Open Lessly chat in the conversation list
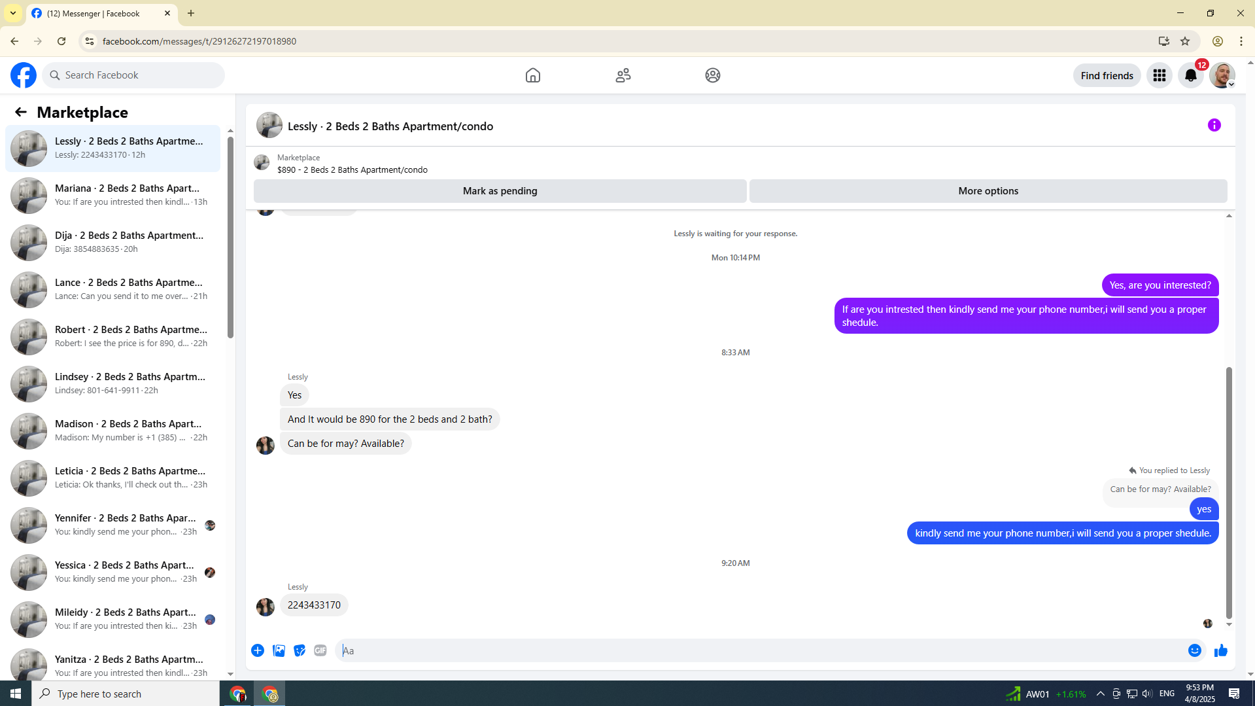Image resolution: width=1255 pixels, height=706 pixels. (x=113, y=149)
